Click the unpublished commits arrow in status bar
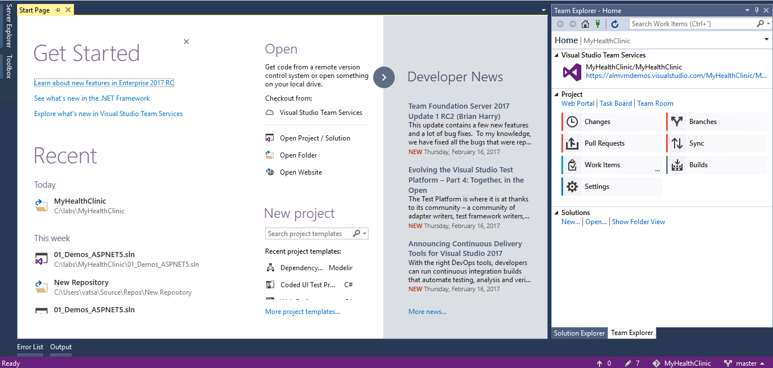The image size is (773, 368). click(599, 363)
